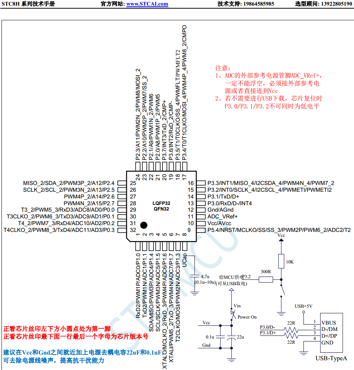
Task: Click D-/DM pin in USB connector
Action: point(330,329)
